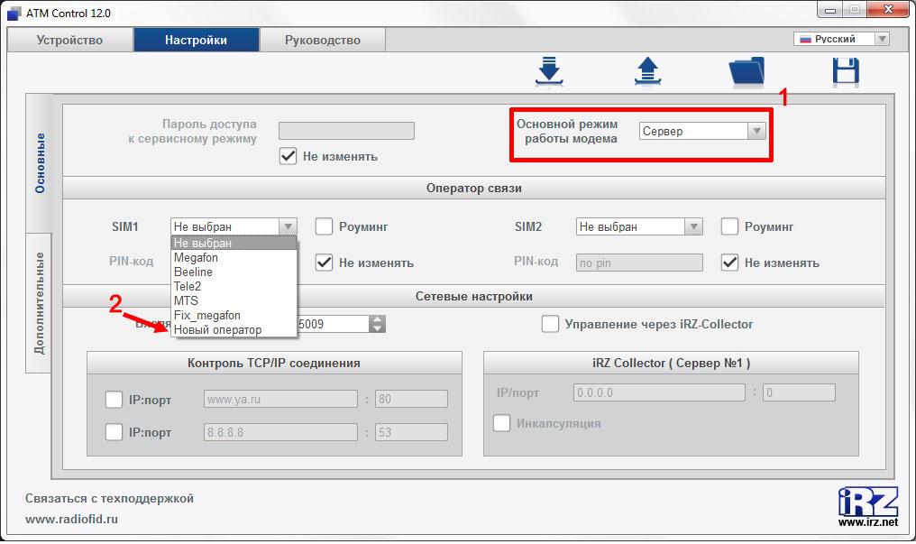Click the upload settings to device icon
Image resolution: width=916 pixels, height=544 pixels.
[647, 71]
